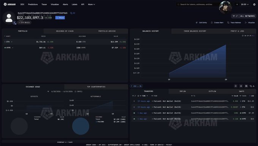
Task: Click the chain icon of the 108K HYPE transfer
Action: [x=134, y=113]
